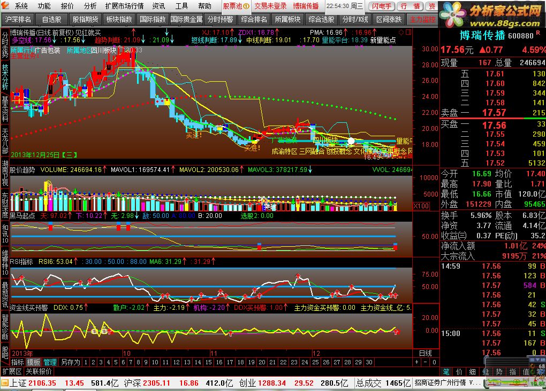546x391 pixels.
Task: Click the diamond icon above the K-line chart
Action: [401, 33]
